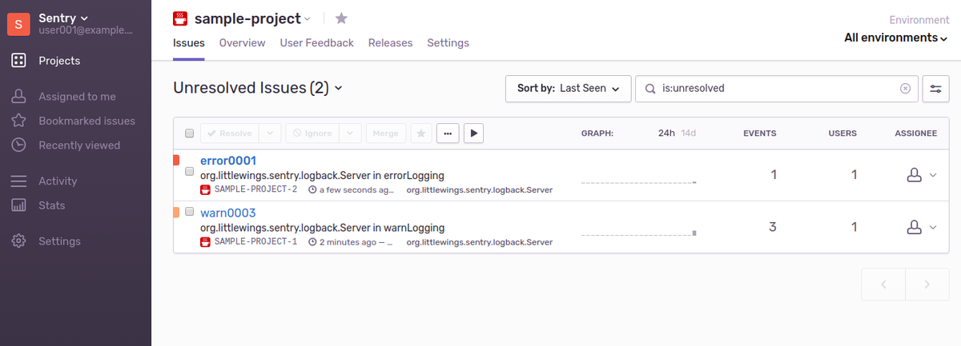Click the Resolve button
This screenshot has width=961, height=346.
click(x=230, y=133)
